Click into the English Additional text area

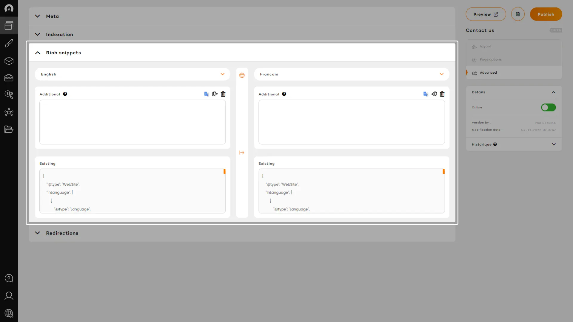point(132,122)
